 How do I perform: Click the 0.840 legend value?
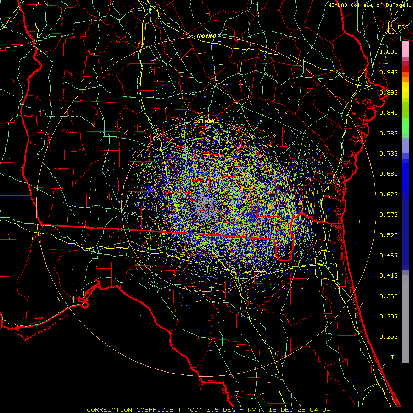(389, 113)
